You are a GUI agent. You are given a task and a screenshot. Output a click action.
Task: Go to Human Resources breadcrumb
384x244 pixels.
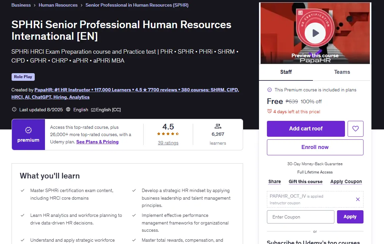click(x=58, y=5)
